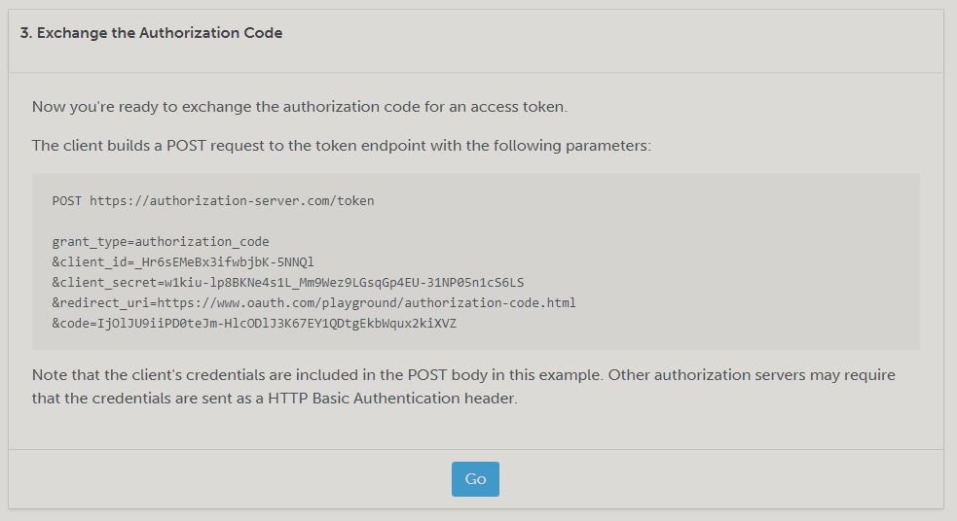957x521 pixels.
Task: Click the authorization_code value text
Action: click(x=202, y=242)
